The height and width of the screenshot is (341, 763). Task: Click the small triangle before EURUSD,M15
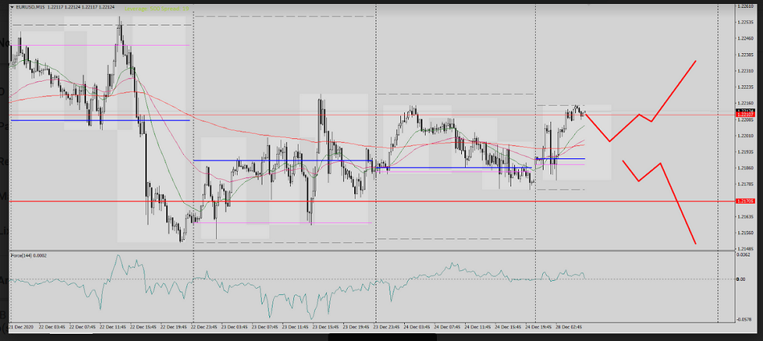point(12,8)
